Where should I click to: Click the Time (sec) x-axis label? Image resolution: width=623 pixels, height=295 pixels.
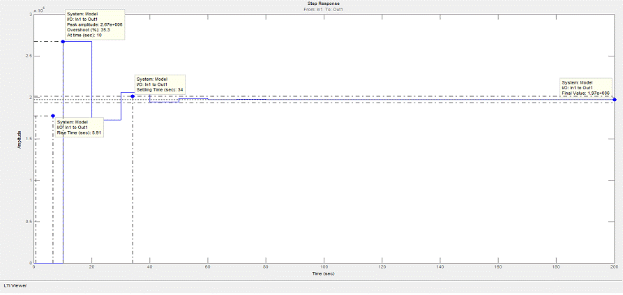click(323, 273)
